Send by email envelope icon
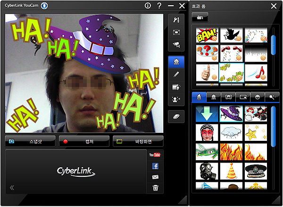283x207 pixels. (x=155, y=177)
